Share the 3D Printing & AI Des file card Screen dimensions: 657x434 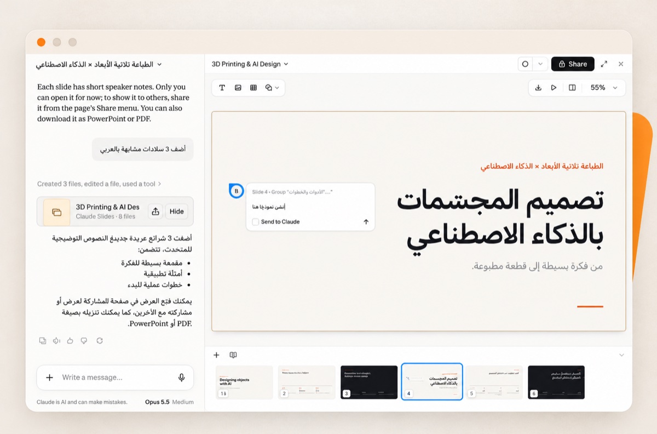coord(155,212)
